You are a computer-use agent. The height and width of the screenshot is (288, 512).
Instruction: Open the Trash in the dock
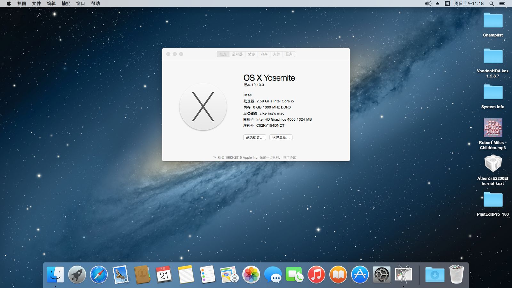coord(457,275)
